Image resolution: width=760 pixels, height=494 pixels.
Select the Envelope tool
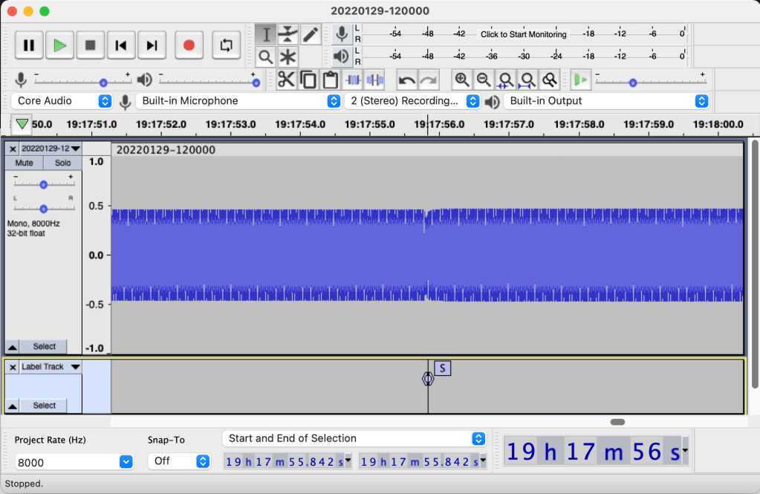[x=288, y=34]
